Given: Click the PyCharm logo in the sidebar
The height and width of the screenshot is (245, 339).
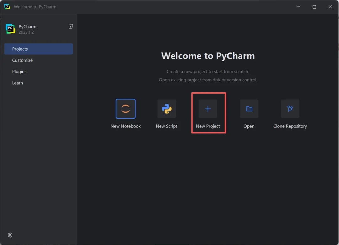Looking at the screenshot, I should point(10,29).
